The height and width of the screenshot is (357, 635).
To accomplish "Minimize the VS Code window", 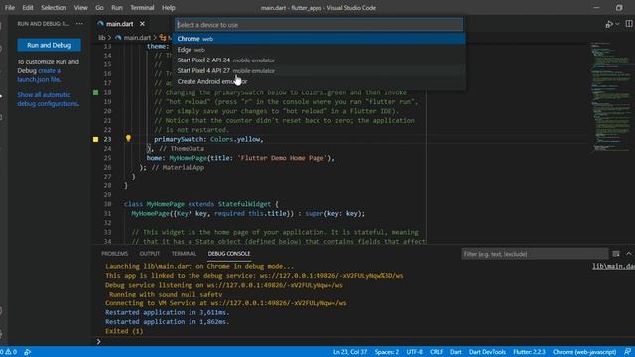I will point(597,8).
